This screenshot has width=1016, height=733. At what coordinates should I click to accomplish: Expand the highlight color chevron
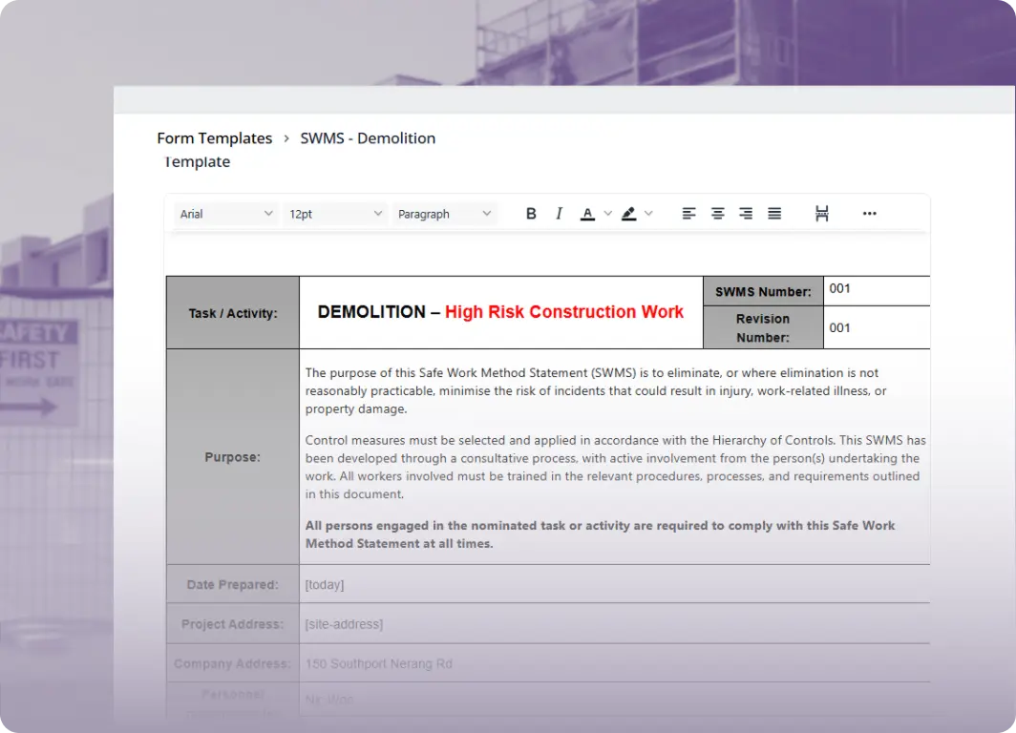pos(648,213)
